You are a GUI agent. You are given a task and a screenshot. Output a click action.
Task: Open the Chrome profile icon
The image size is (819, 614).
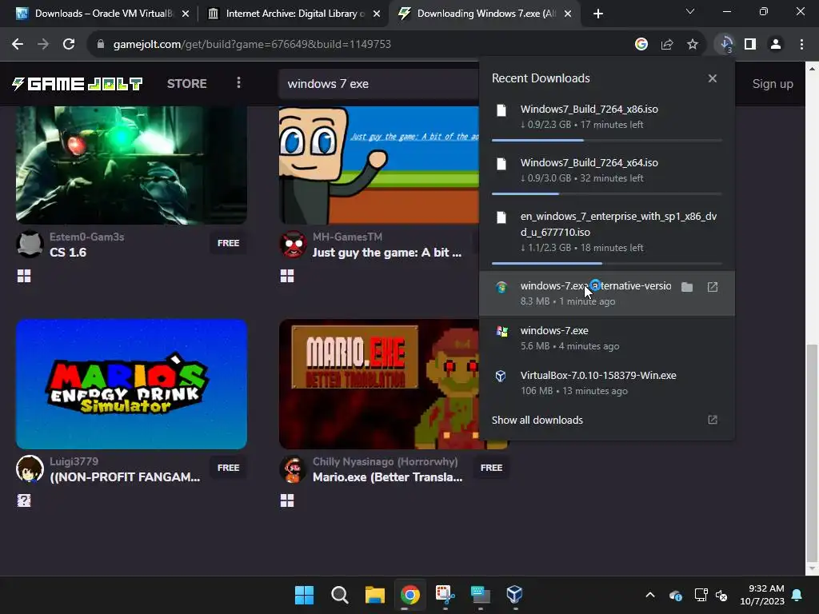tap(776, 45)
